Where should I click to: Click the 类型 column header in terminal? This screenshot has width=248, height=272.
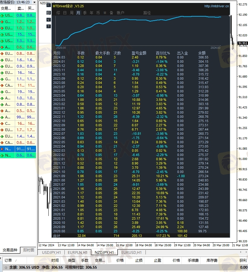71,260
